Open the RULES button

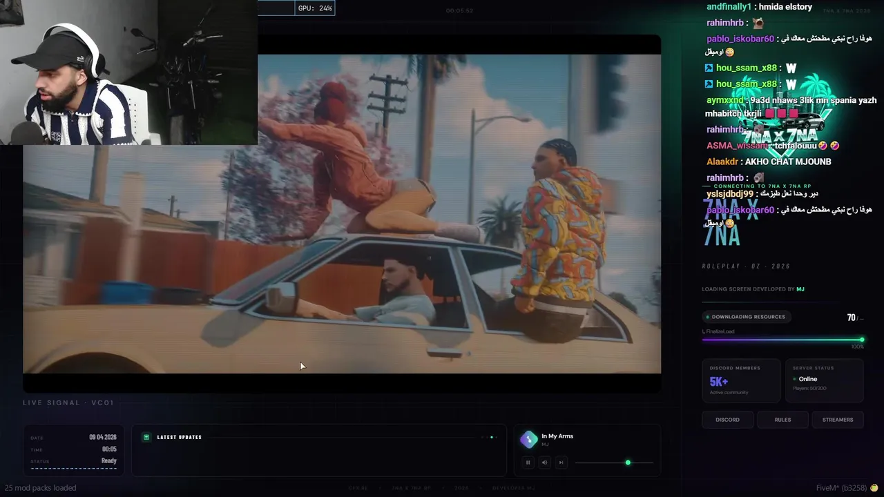[782, 420]
